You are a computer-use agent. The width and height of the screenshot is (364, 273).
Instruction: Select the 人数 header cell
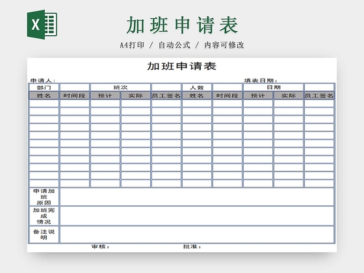coord(197,88)
